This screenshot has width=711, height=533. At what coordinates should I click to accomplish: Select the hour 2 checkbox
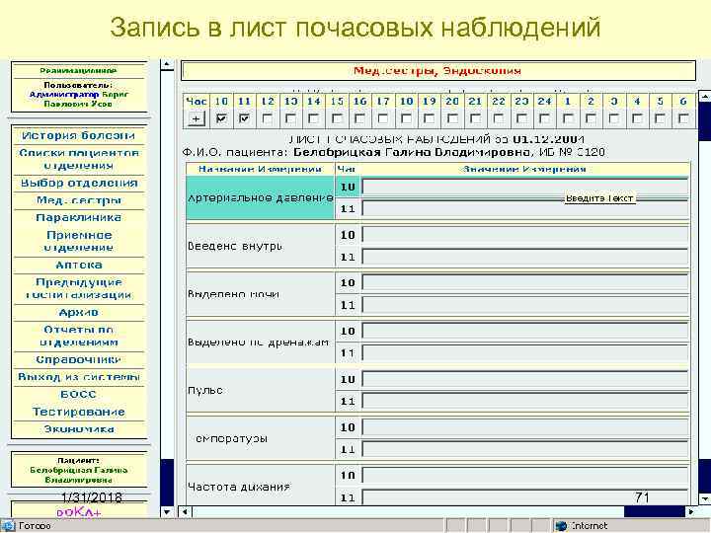point(591,118)
